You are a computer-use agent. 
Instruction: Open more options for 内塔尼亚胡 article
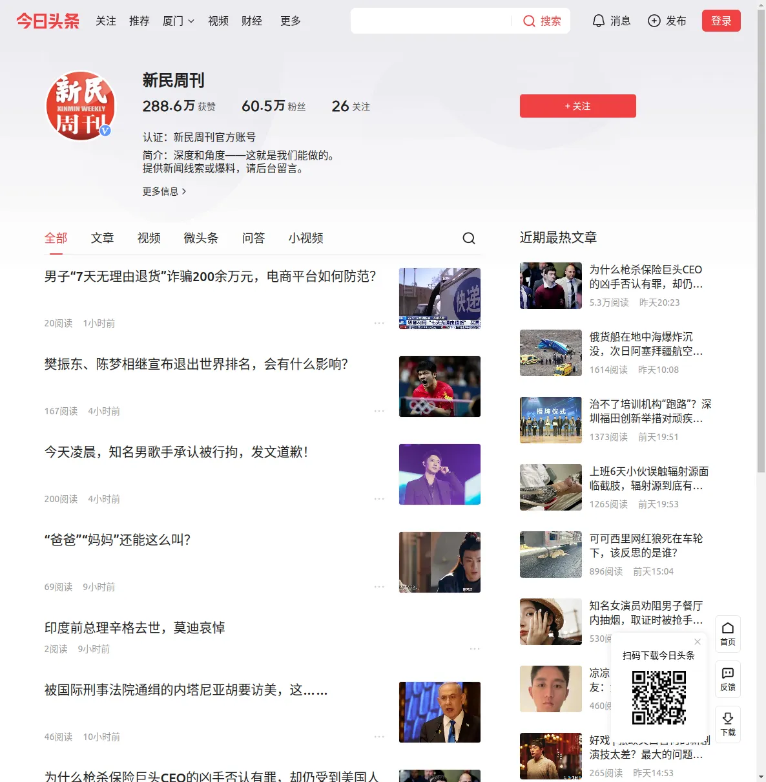pyautogui.click(x=379, y=737)
